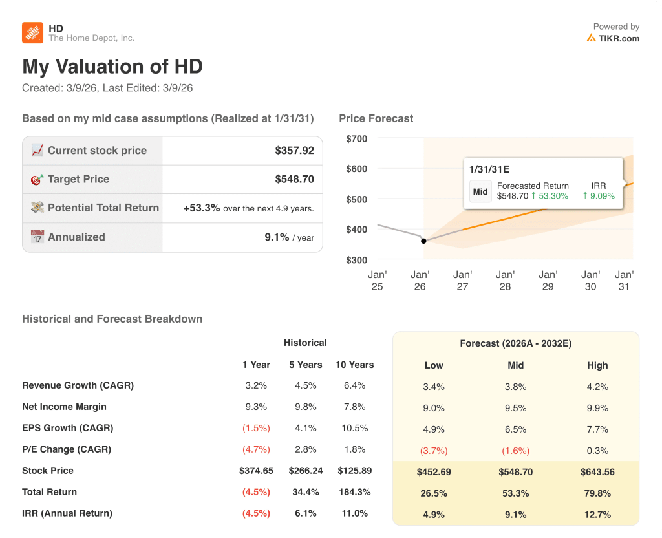Click the target icon next to Target Price
The height and width of the screenshot is (538, 662).
point(37,179)
